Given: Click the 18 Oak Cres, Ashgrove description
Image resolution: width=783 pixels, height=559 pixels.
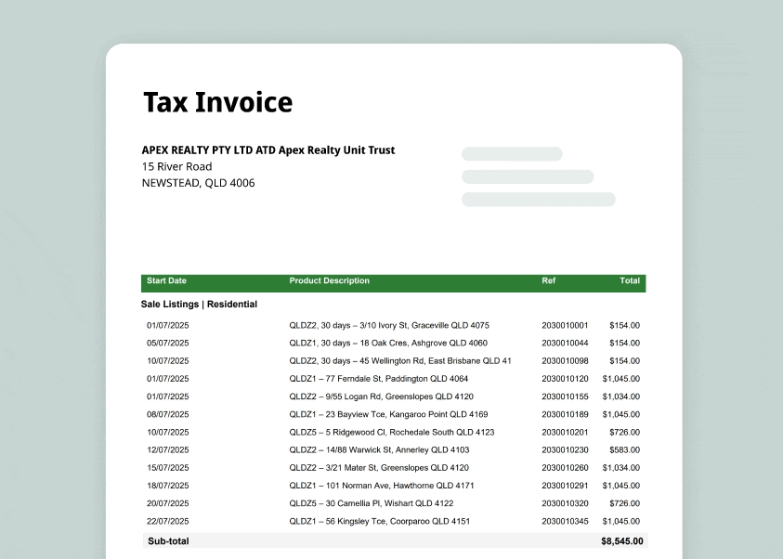Looking at the screenshot, I should point(388,343).
